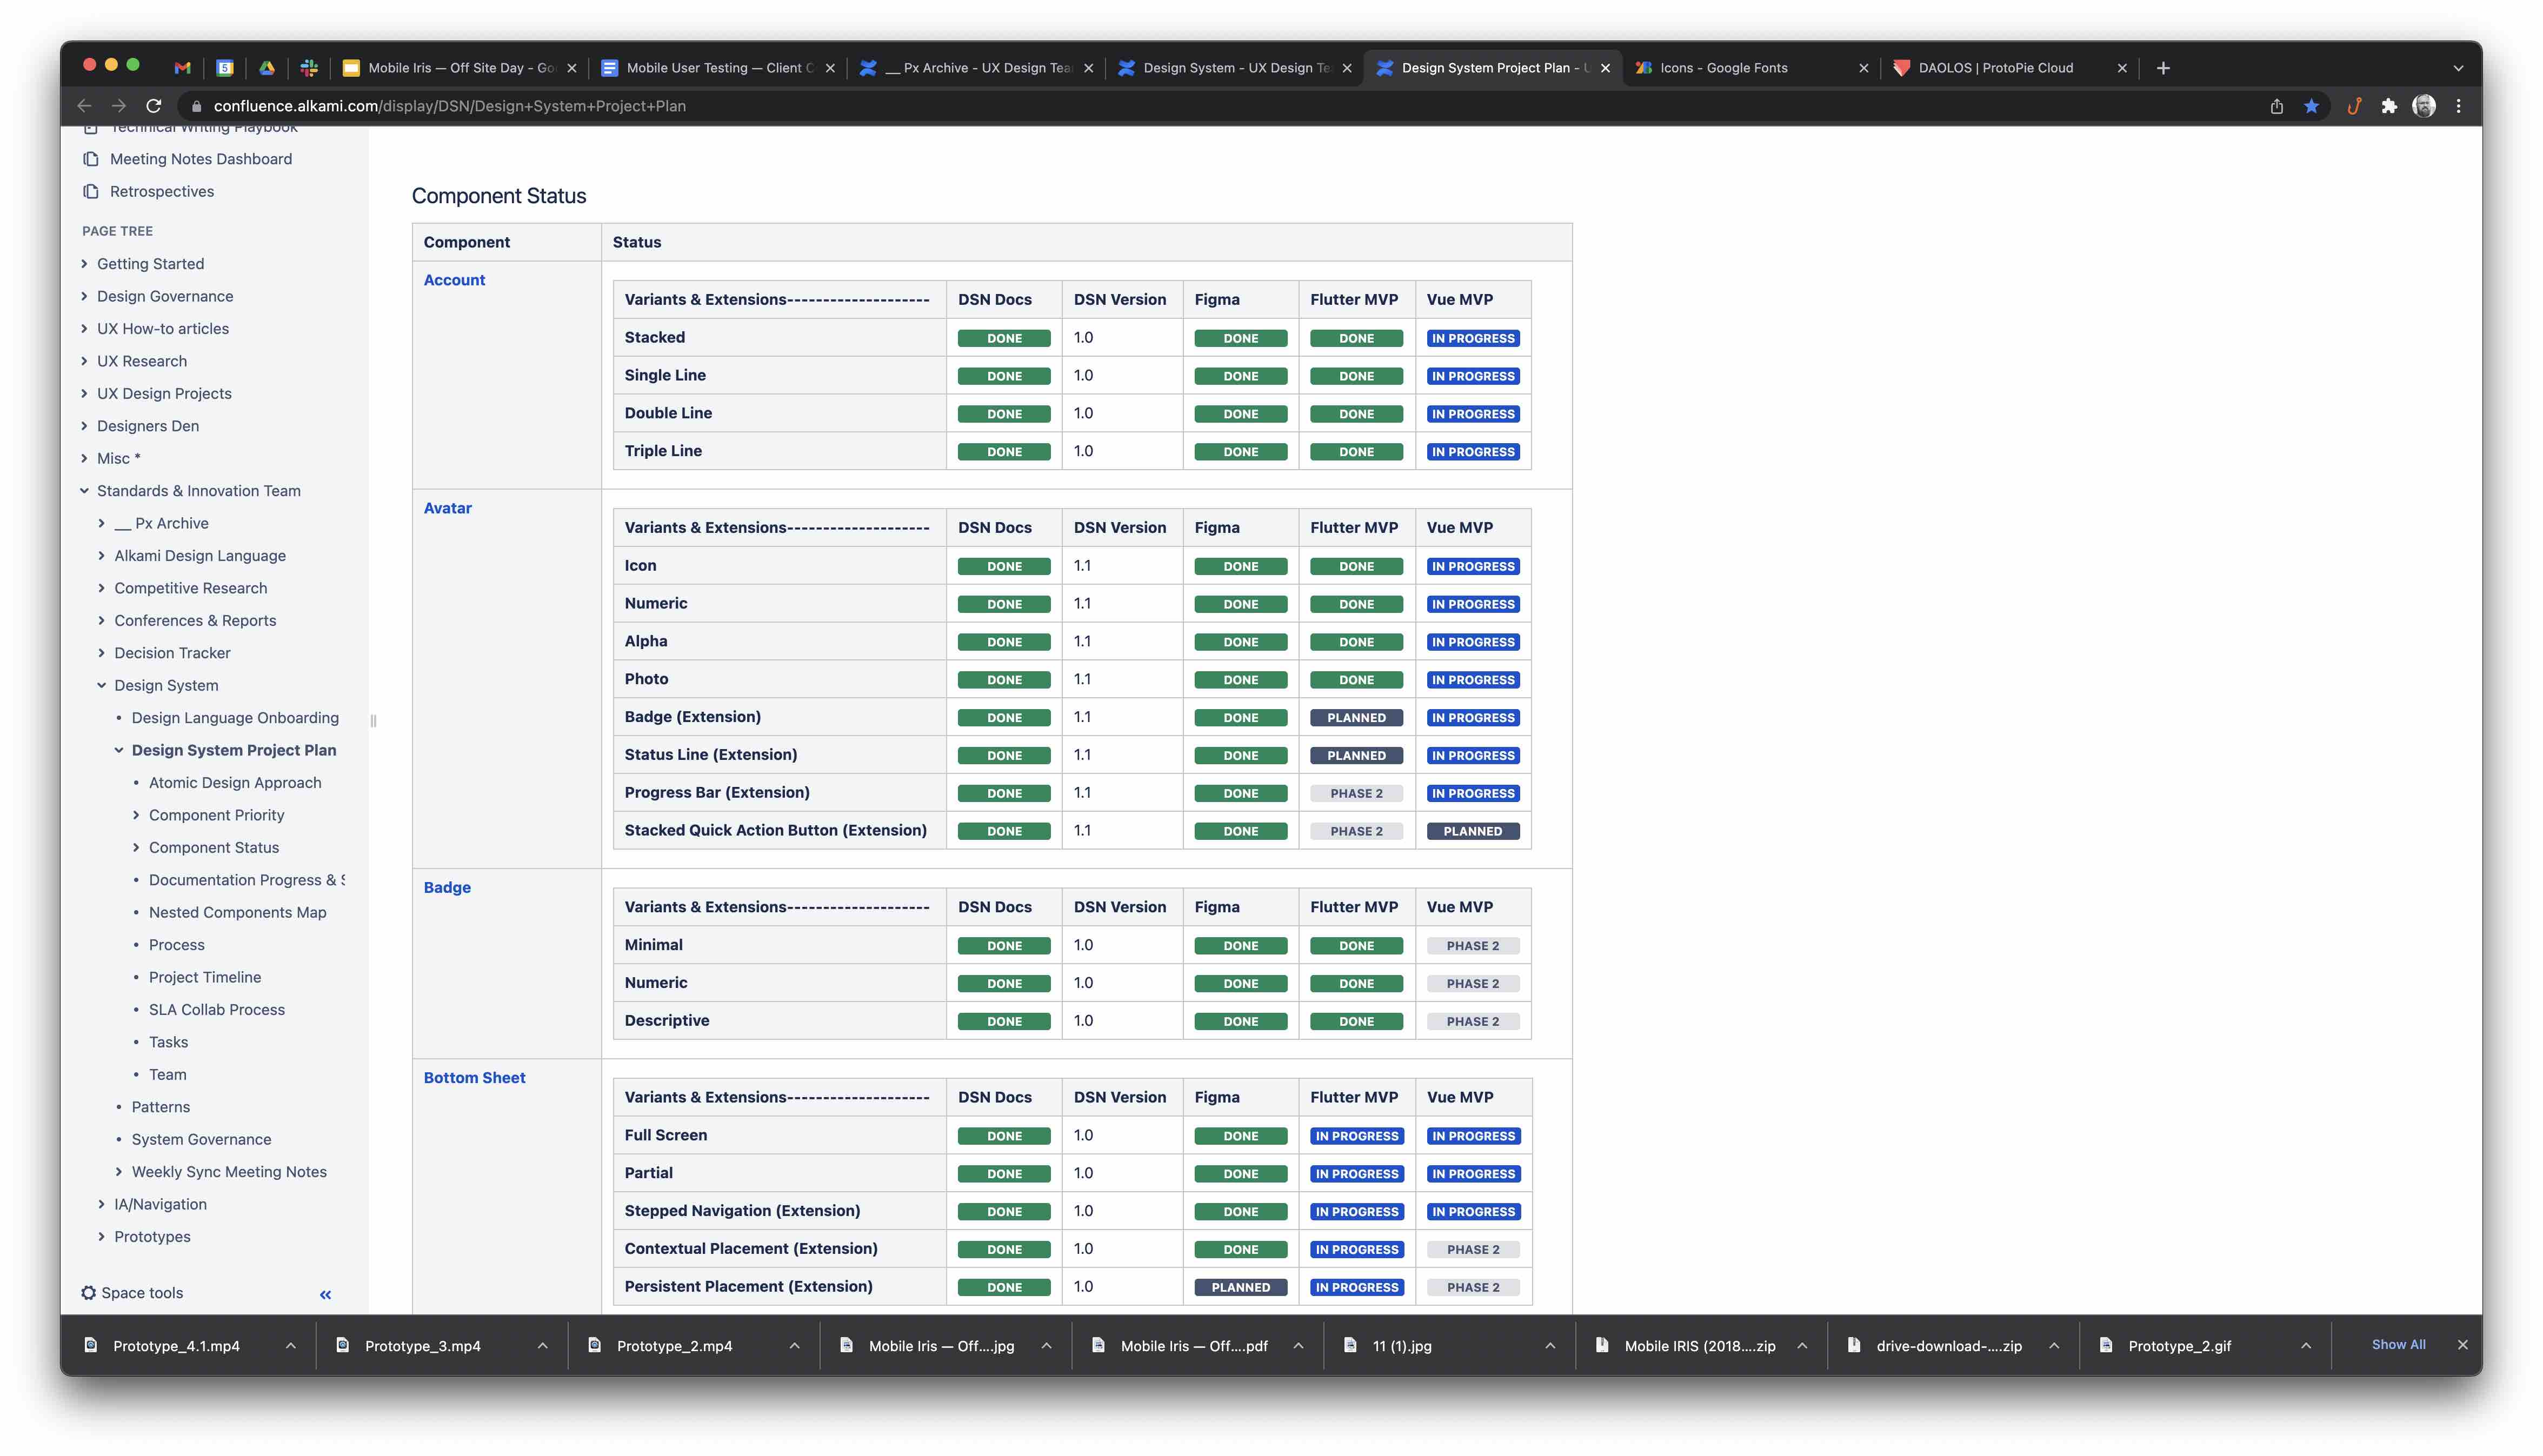Collapse sidebar with double-chevron icon
The width and height of the screenshot is (2543, 1456).
[x=325, y=1294]
